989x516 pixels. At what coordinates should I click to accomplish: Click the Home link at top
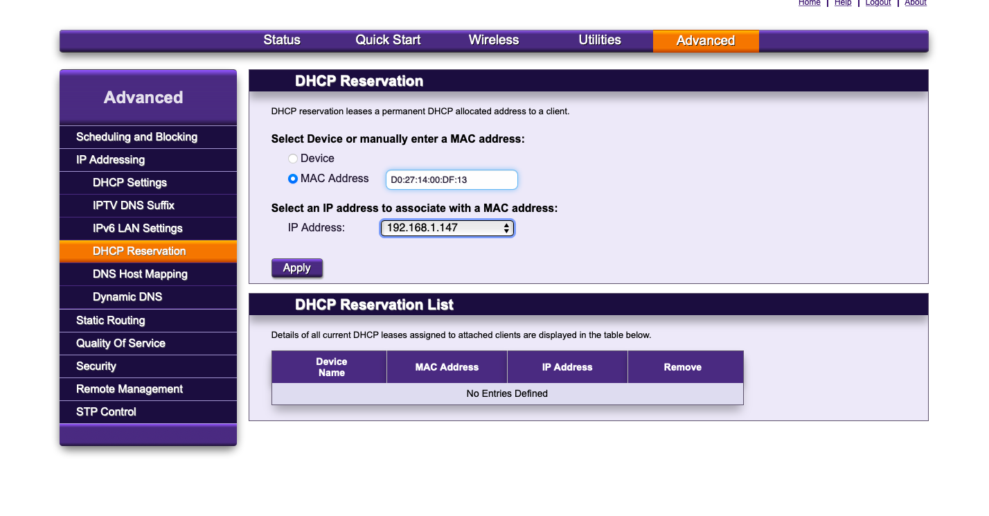(809, 3)
